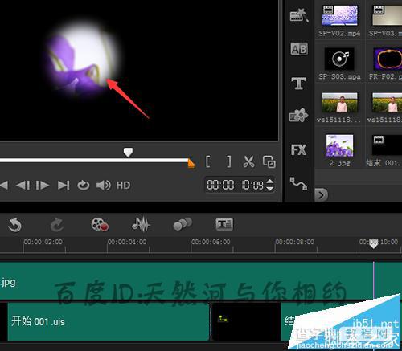
Task: Open the FX filter category
Action: click(298, 149)
